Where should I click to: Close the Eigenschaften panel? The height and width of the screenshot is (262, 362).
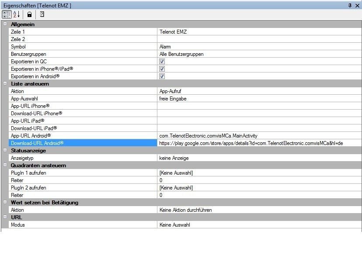click(357, 5)
